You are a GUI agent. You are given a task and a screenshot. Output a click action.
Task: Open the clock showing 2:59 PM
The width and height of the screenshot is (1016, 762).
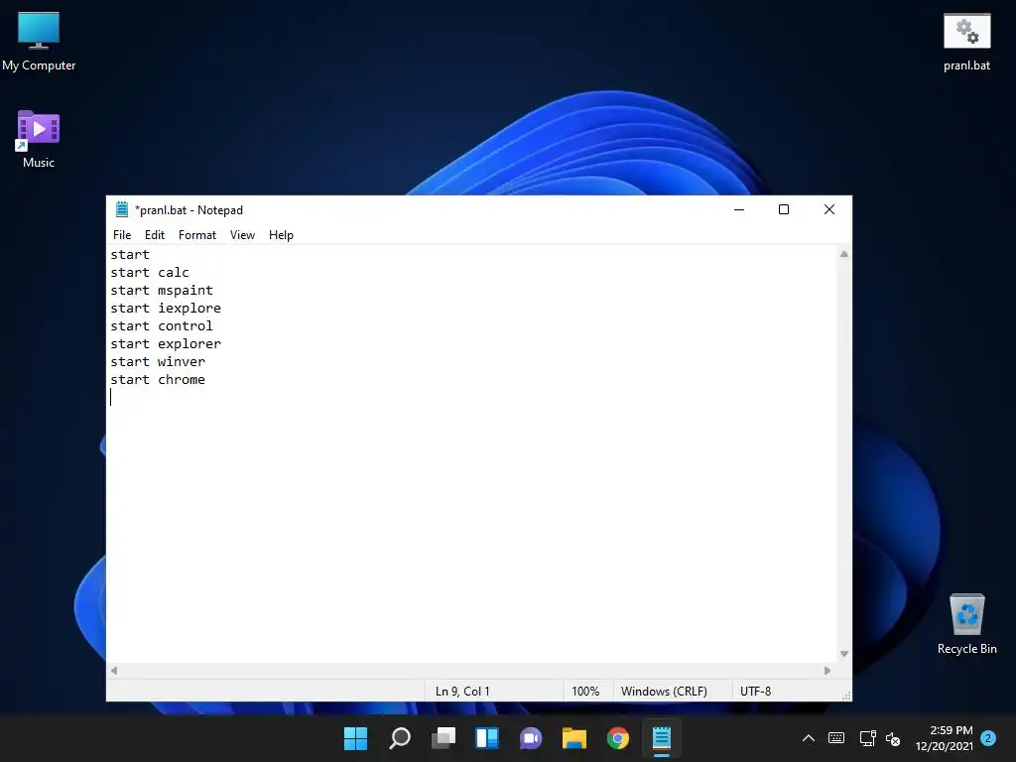945,738
